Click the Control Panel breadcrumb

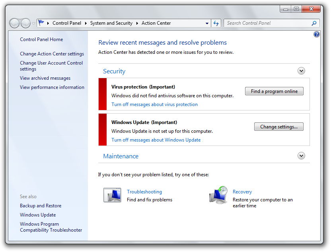[67, 23]
